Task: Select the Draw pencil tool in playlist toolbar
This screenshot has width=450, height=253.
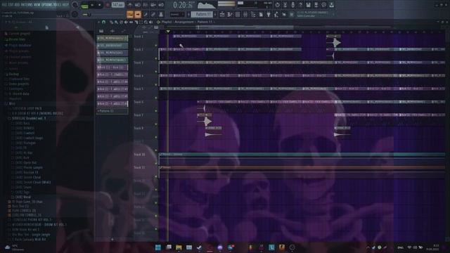Action: pos(112,22)
